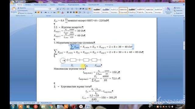Open the font name combo box

[x=42, y=9]
